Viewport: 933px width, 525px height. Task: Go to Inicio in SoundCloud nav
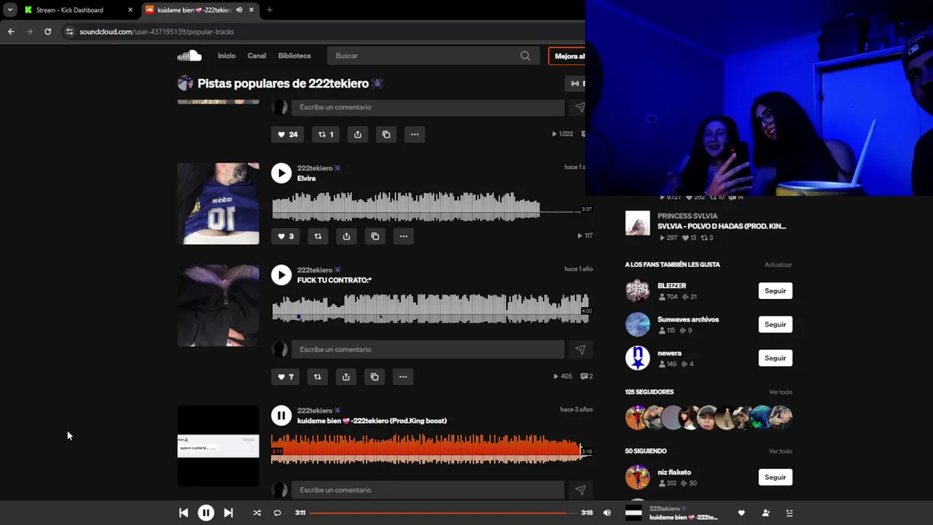227,55
